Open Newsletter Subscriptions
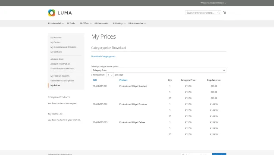 pos(62,81)
